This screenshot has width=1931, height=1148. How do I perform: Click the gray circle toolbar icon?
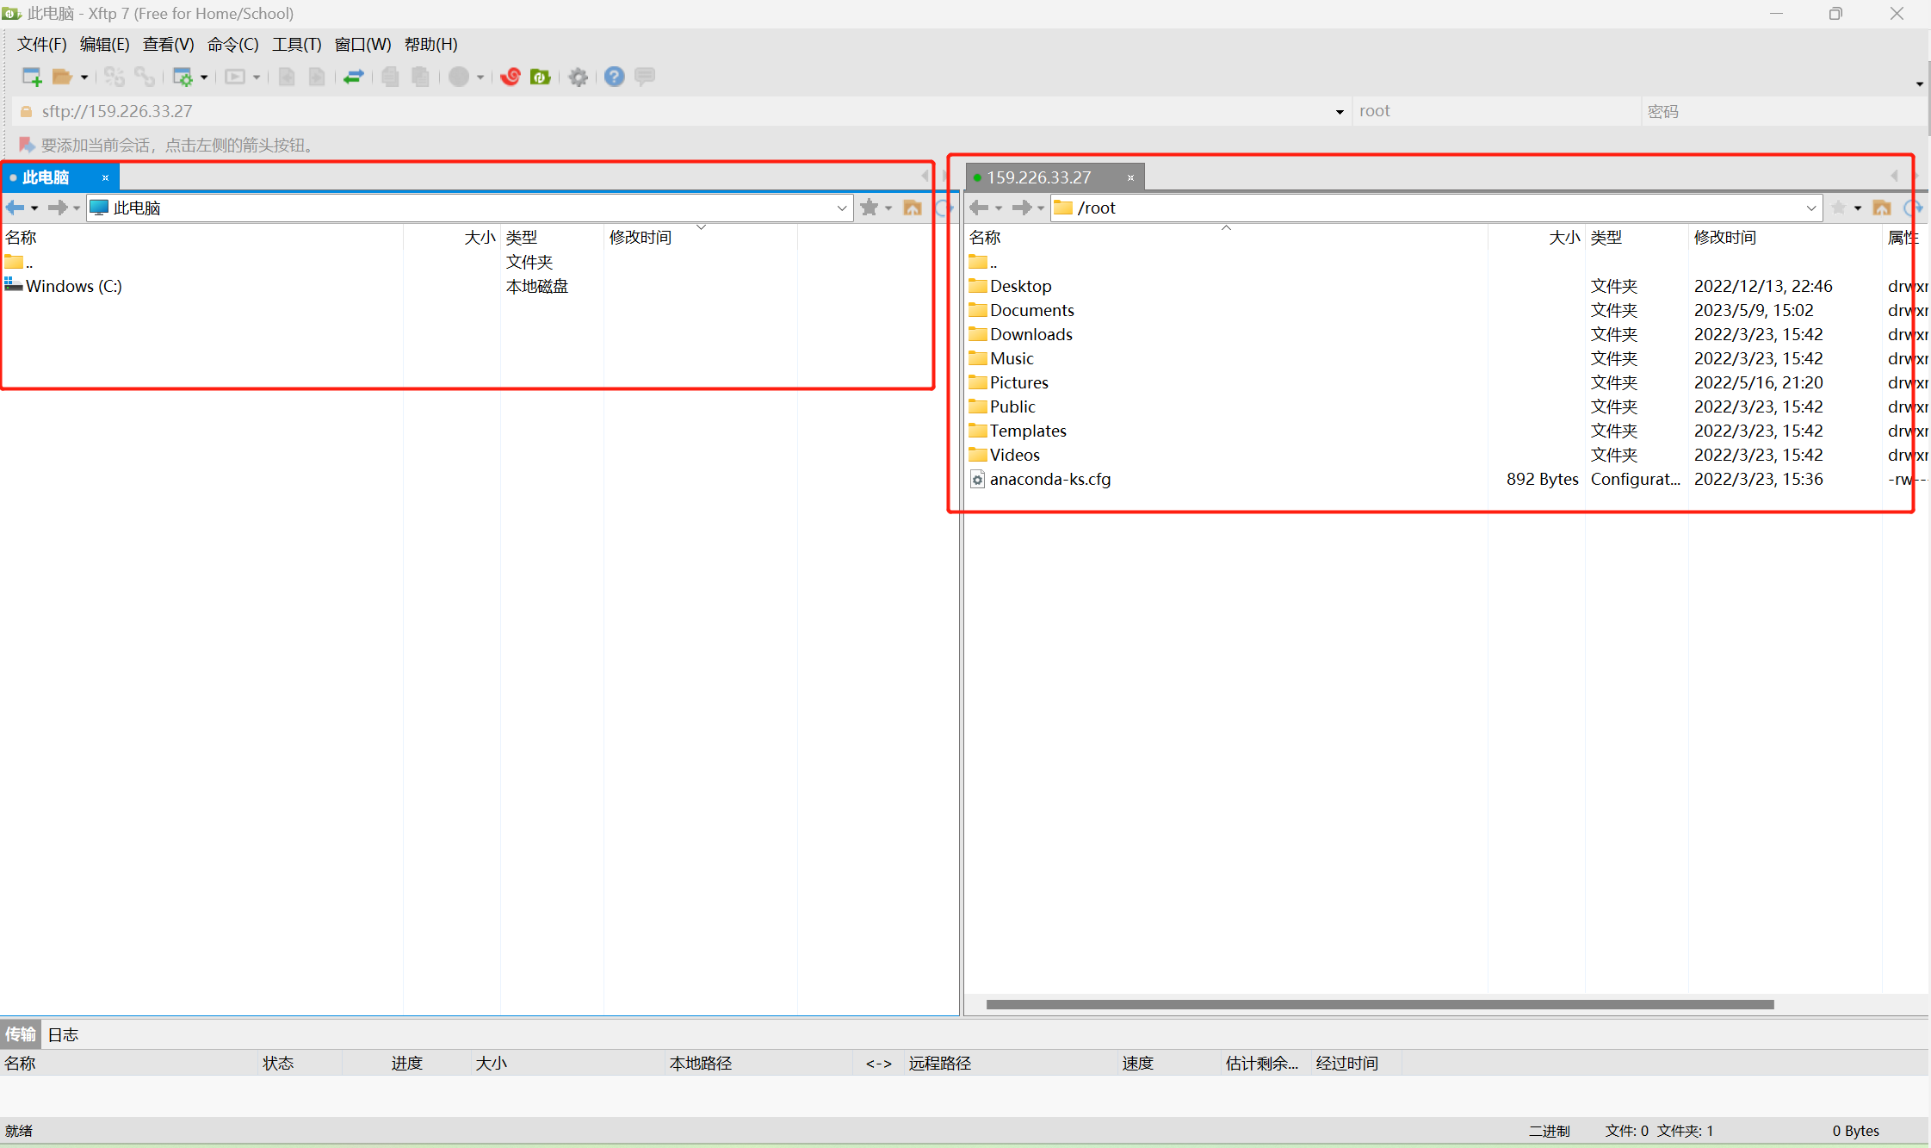pos(459,77)
